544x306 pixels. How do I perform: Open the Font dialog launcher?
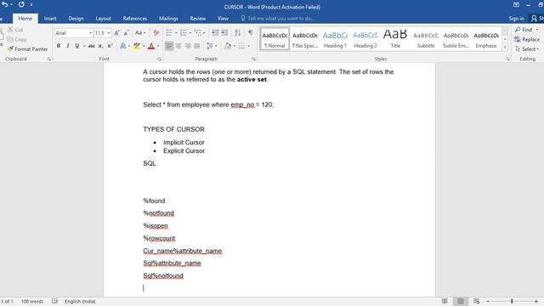coord(159,59)
